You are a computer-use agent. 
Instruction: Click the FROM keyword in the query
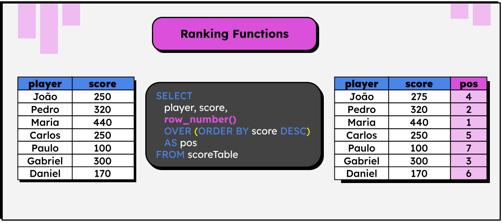pos(170,154)
